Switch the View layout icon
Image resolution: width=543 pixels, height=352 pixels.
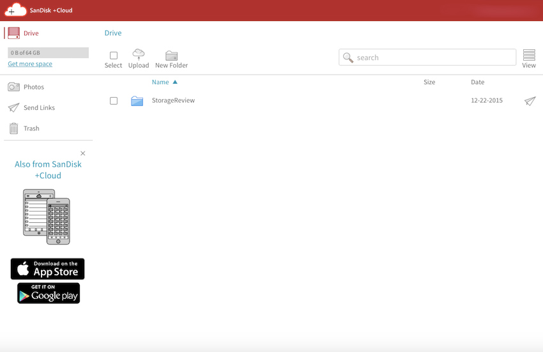click(529, 55)
